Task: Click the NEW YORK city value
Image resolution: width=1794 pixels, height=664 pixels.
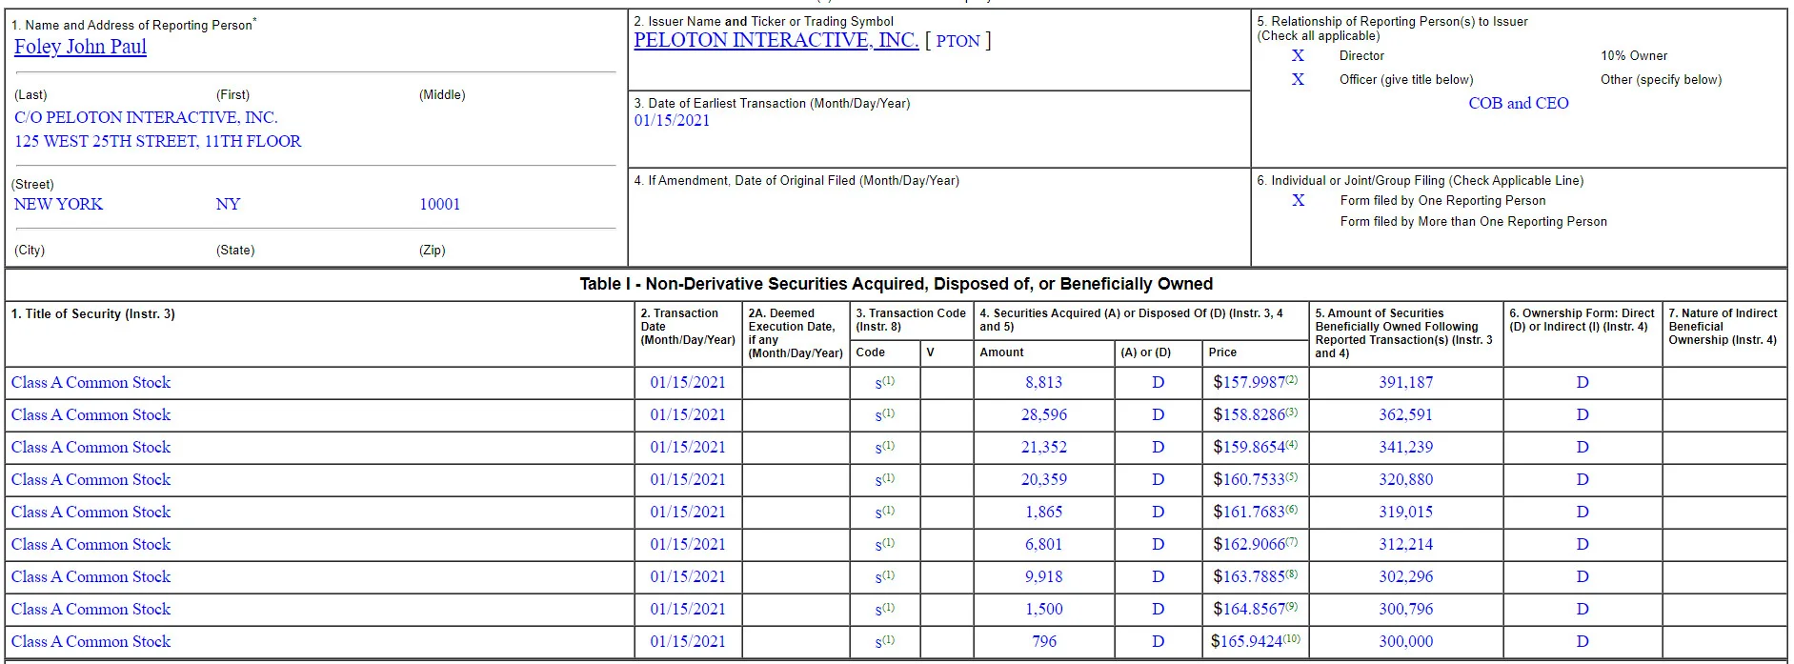Action: tap(58, 204)
